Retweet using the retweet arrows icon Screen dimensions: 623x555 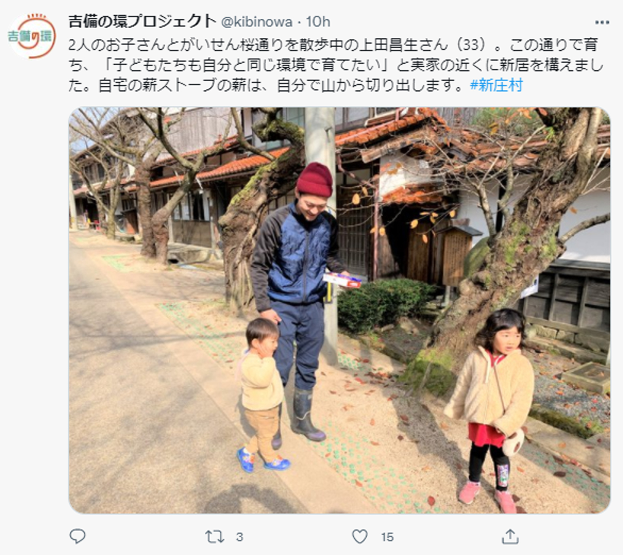pyautogui.click(x=214, y=537)
